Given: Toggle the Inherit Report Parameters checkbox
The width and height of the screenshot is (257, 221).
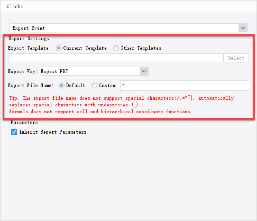Looking at the screenshot, I should (x=14, y=132).
